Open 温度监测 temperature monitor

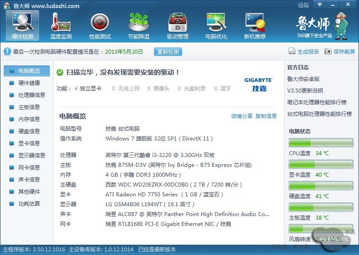pos(61,25)
